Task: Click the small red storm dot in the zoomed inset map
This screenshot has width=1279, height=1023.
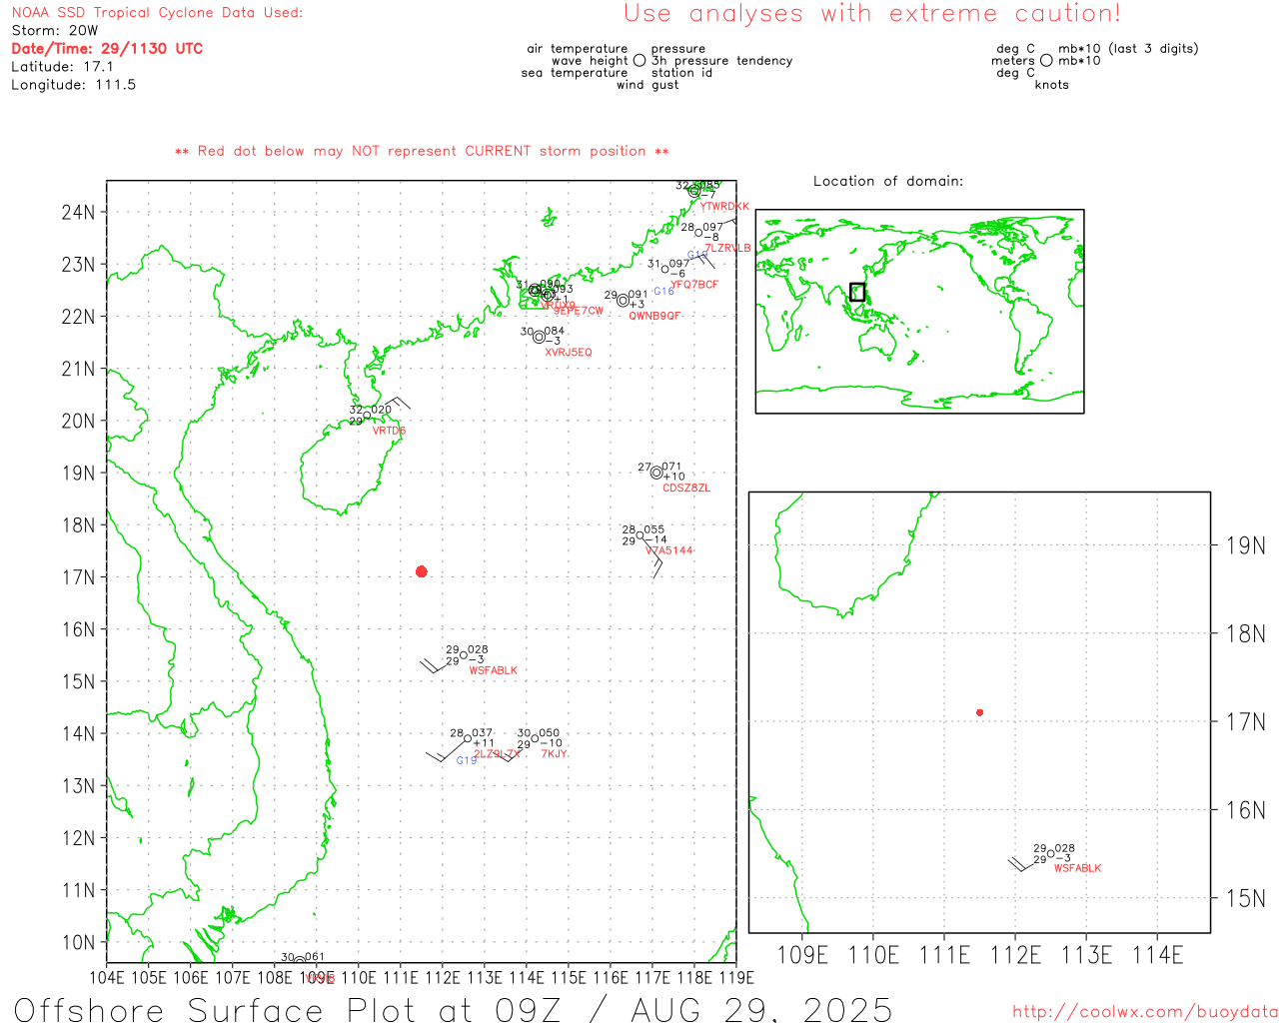Action: [980, 712]
